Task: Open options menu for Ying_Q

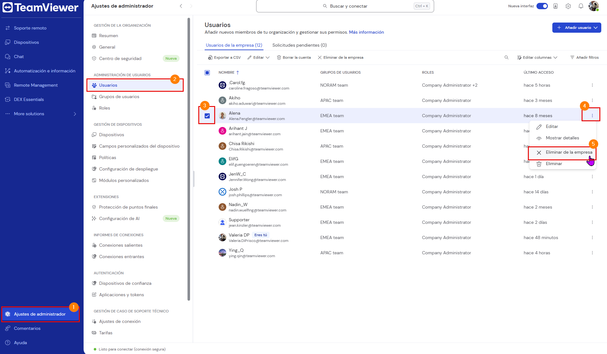Action: [592, 253]
